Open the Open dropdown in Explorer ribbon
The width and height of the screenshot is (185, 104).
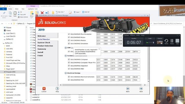[x=77, y=12]
